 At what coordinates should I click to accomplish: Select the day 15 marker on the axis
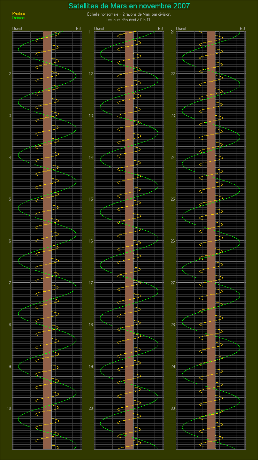(x=90, y=199)
